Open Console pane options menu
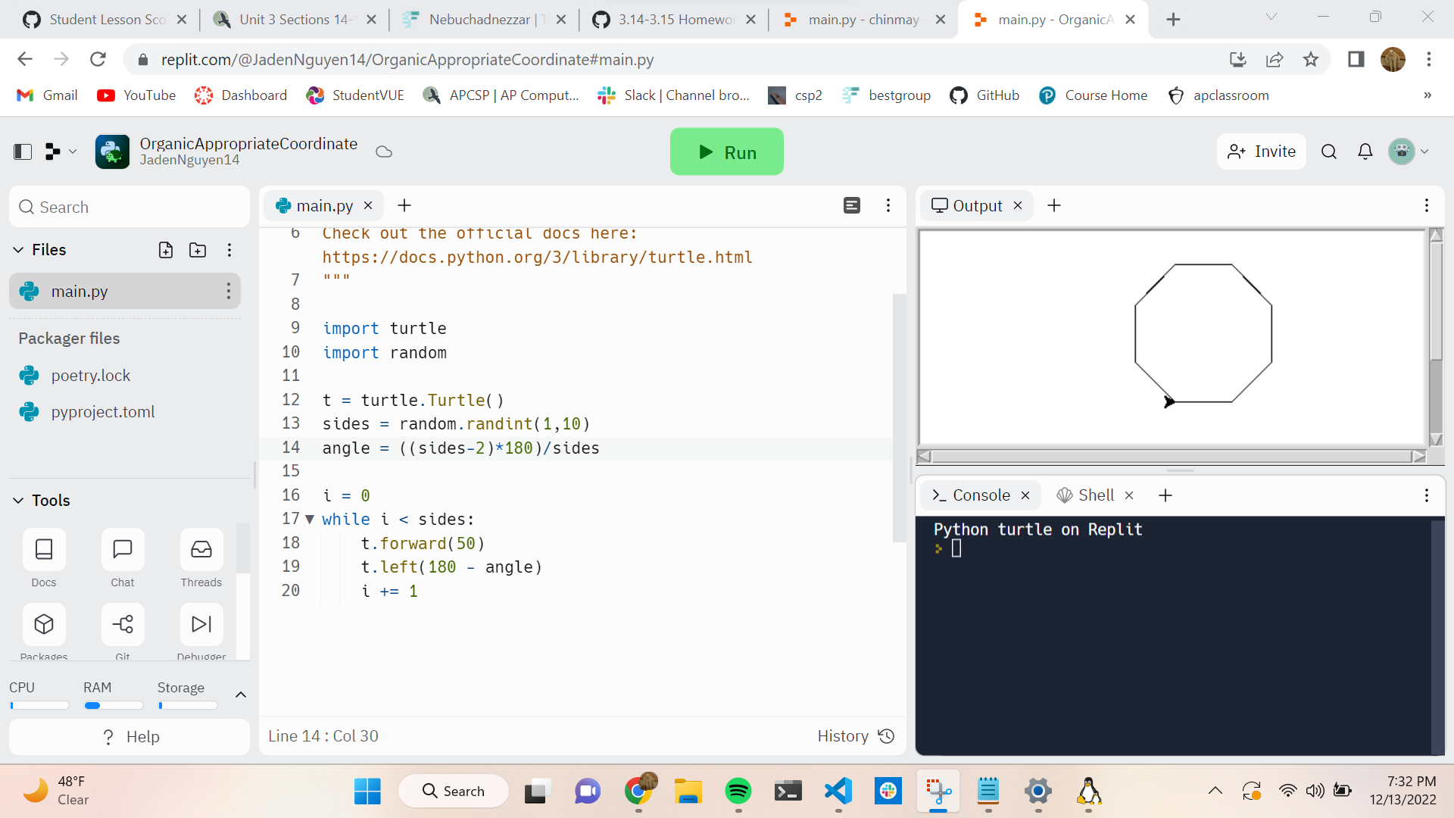 coord(1427,495)
